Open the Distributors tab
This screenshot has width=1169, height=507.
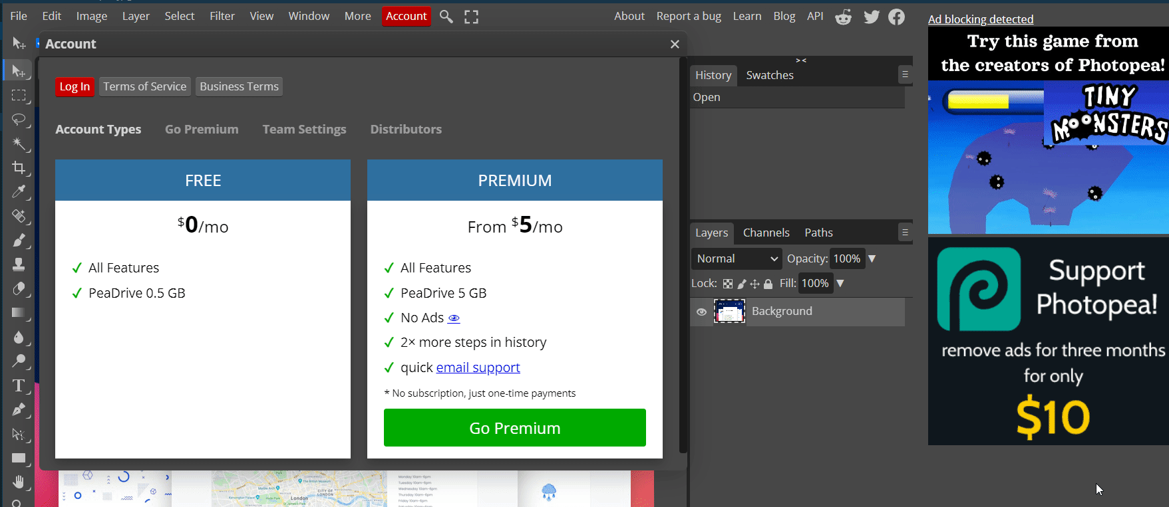coord(406,130)
